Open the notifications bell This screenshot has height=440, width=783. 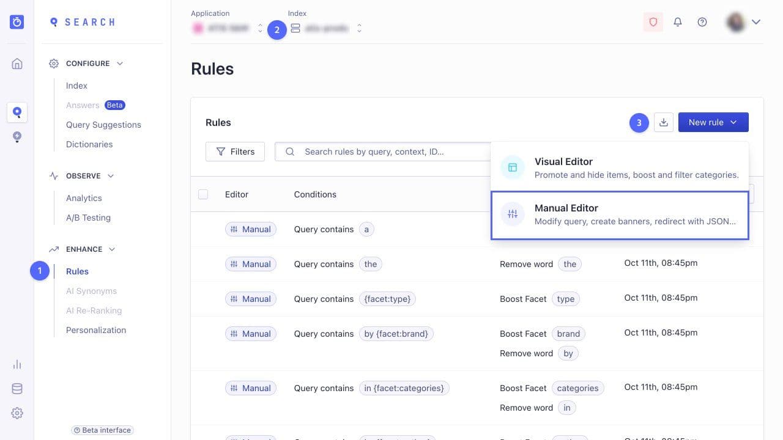click(678, 22)
